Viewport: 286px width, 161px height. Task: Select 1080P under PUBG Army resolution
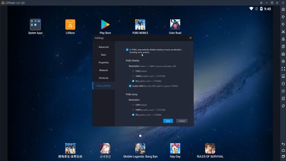coord(133,110)
